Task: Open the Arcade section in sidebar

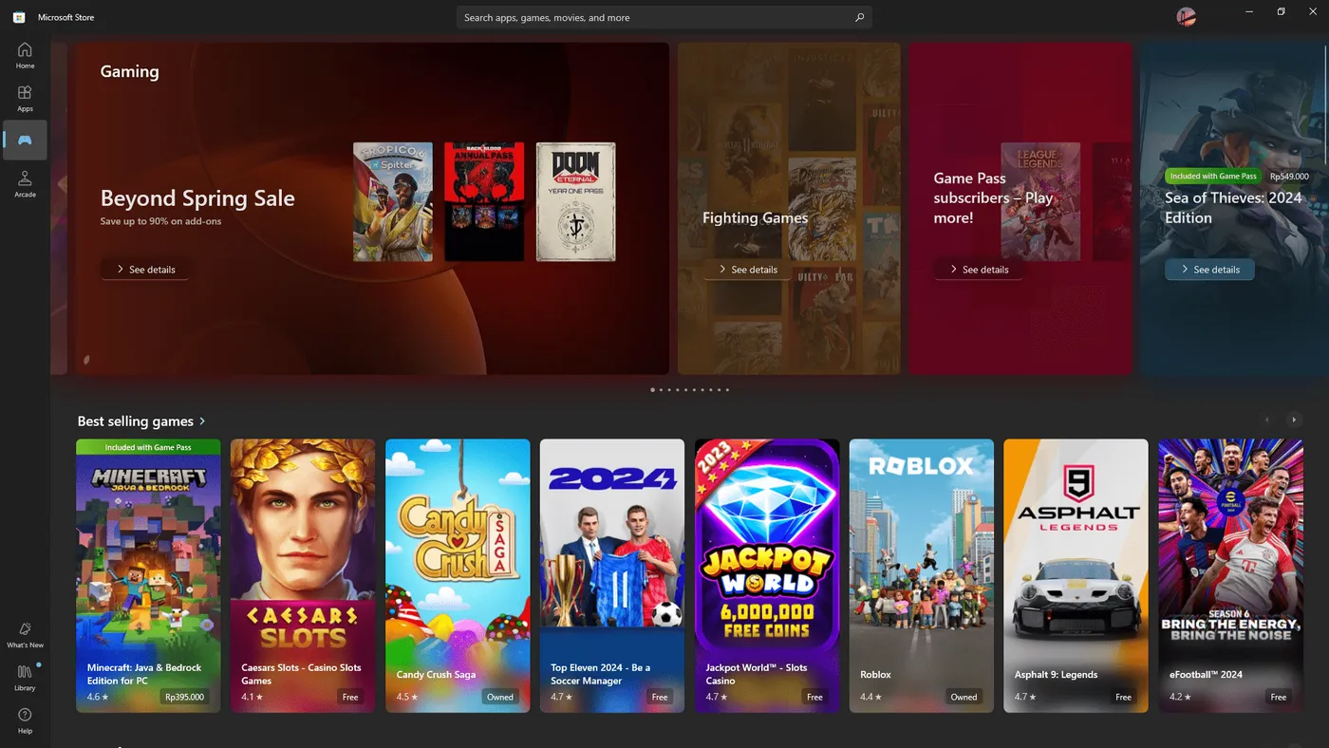Action: (25, 183)
